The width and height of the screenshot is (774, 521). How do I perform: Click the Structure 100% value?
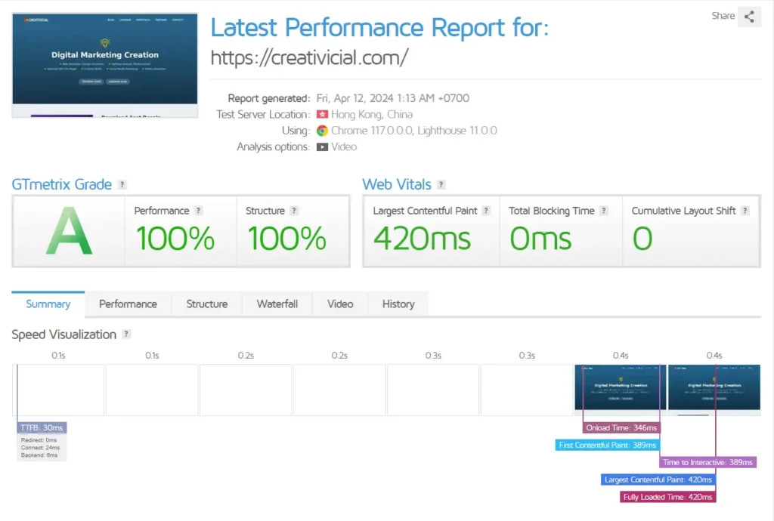coord(286,239)
